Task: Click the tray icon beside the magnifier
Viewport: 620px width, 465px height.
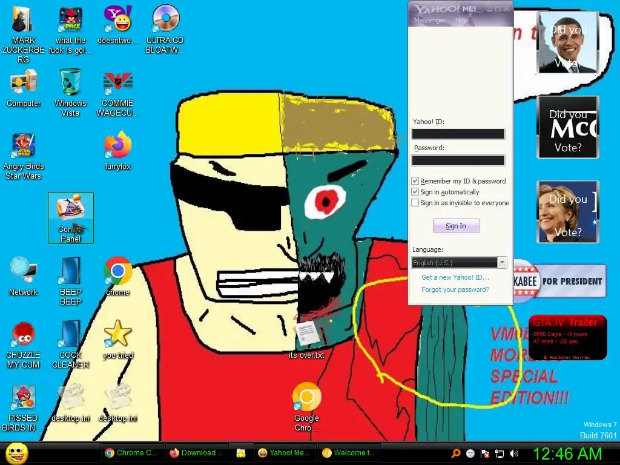Action: coord(470,453)
